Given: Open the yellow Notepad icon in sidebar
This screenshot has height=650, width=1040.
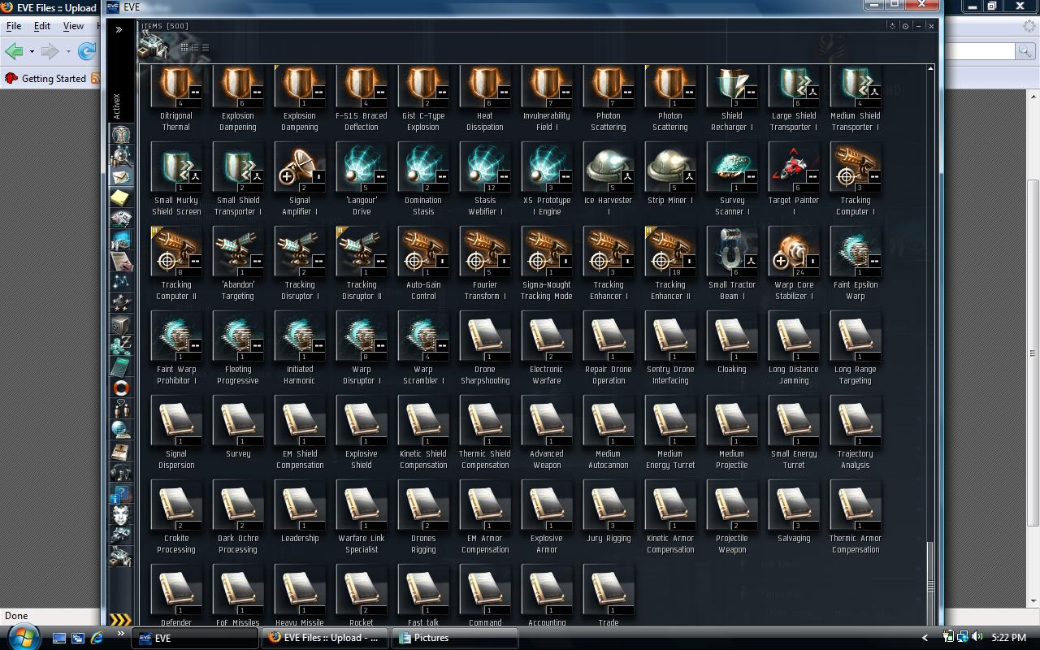Looking at the screenshot, I should (x=120, y=197).
